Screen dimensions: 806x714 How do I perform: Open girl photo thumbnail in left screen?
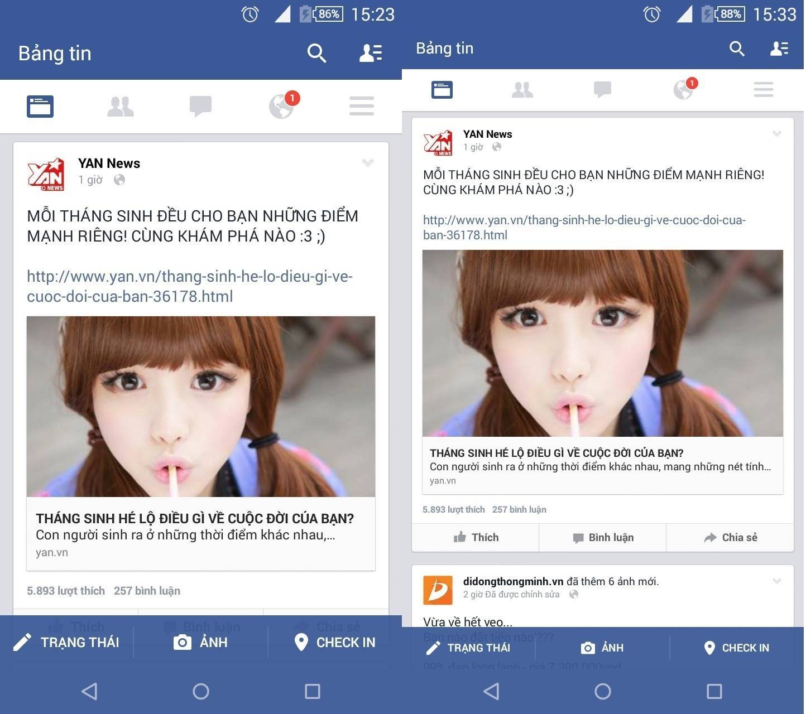[x=201, y=407]
